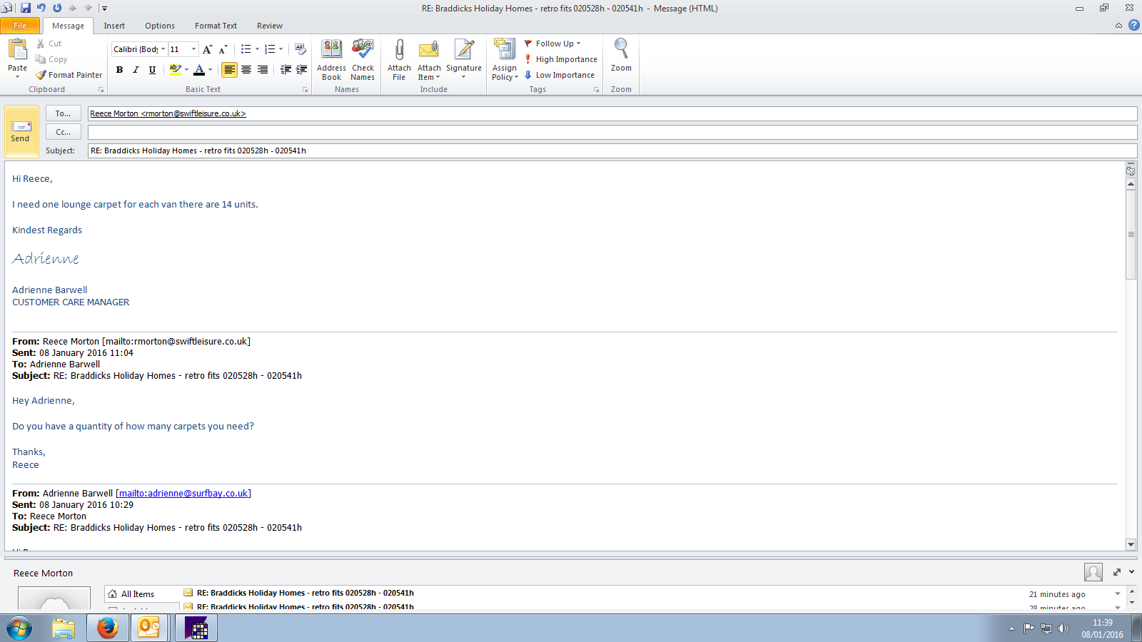Click the Attach File paperclip icon
The height and width of the screenshot is (642, 1142).
[399, 51]
